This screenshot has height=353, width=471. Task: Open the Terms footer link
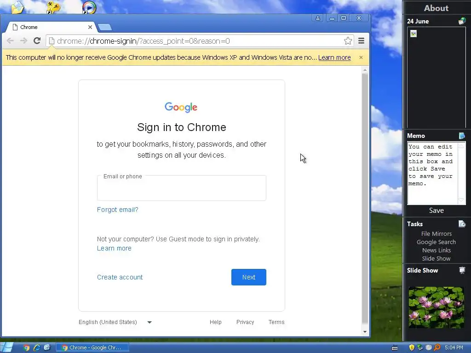click(x=276, y=322)
